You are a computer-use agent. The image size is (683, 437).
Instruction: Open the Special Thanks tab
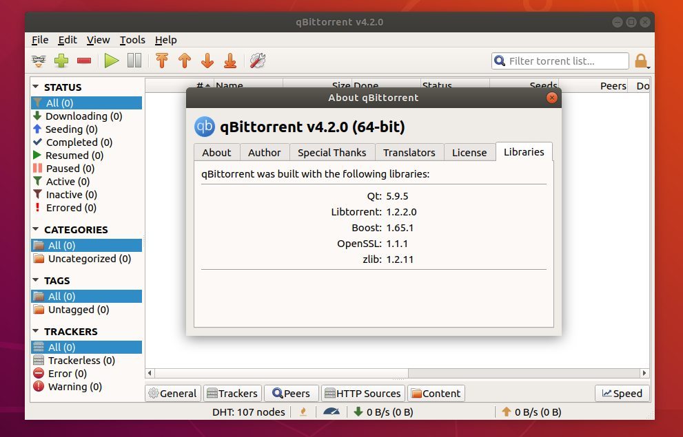(332, 153)
